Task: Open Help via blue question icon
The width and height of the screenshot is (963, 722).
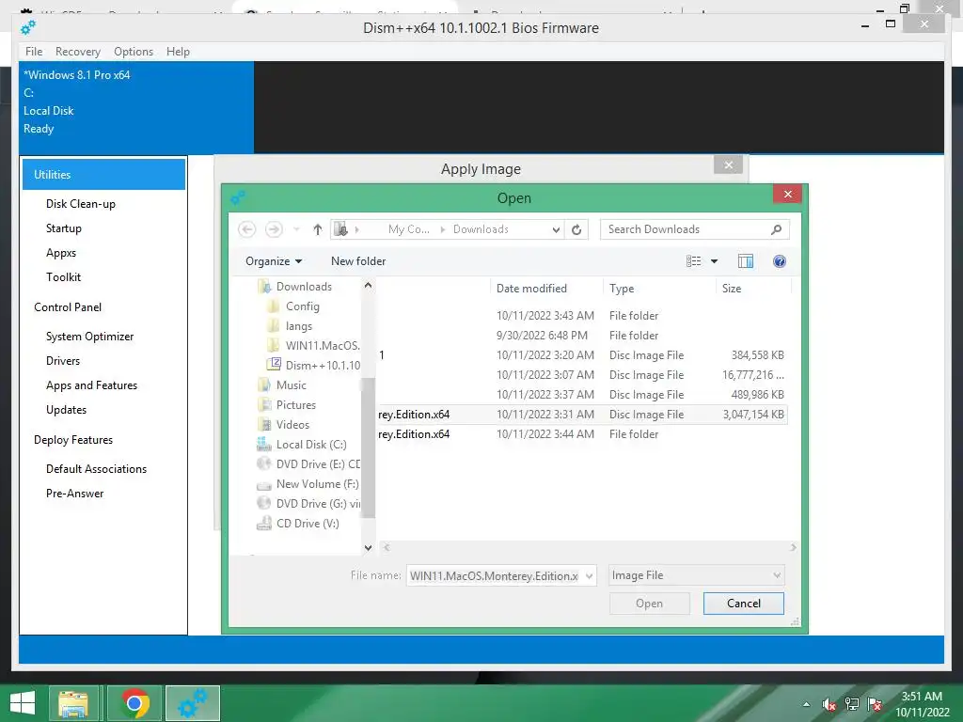Action: click(780, 261)
